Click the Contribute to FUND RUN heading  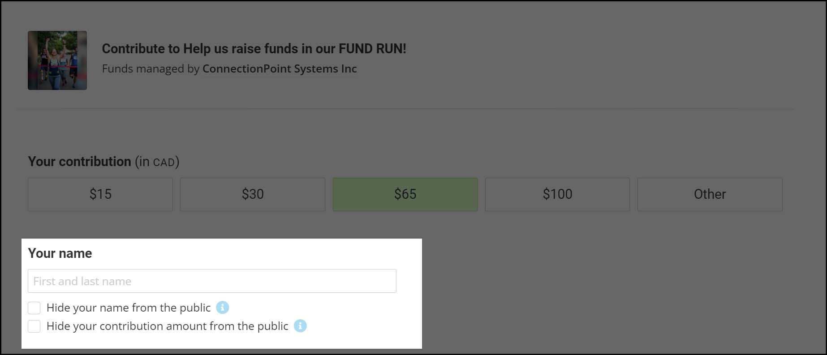click(x=254, y=48)
